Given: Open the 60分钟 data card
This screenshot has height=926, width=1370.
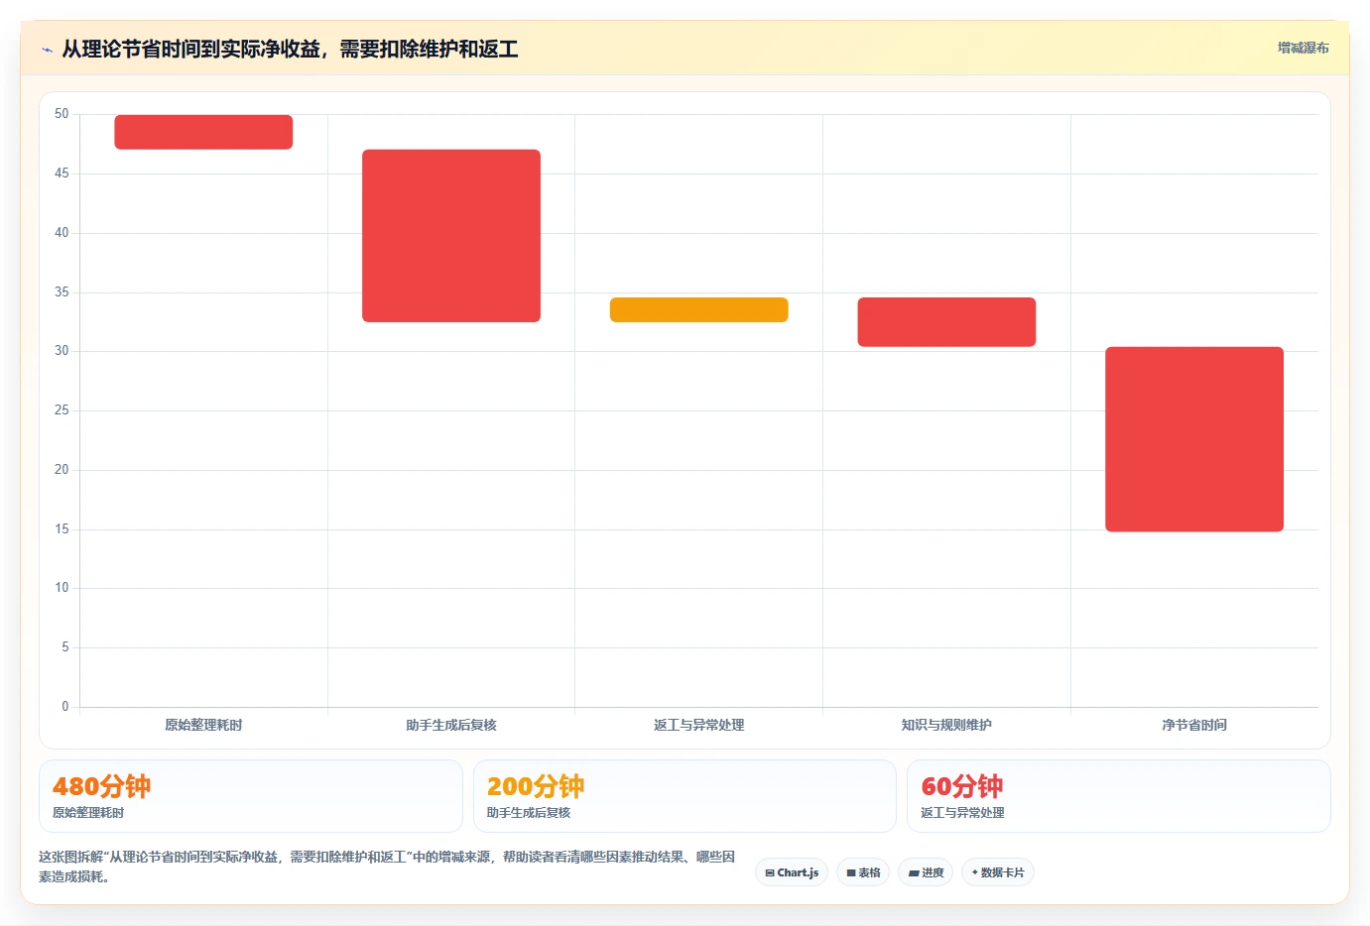Looking at the screenshot, I should [1119, 796].
